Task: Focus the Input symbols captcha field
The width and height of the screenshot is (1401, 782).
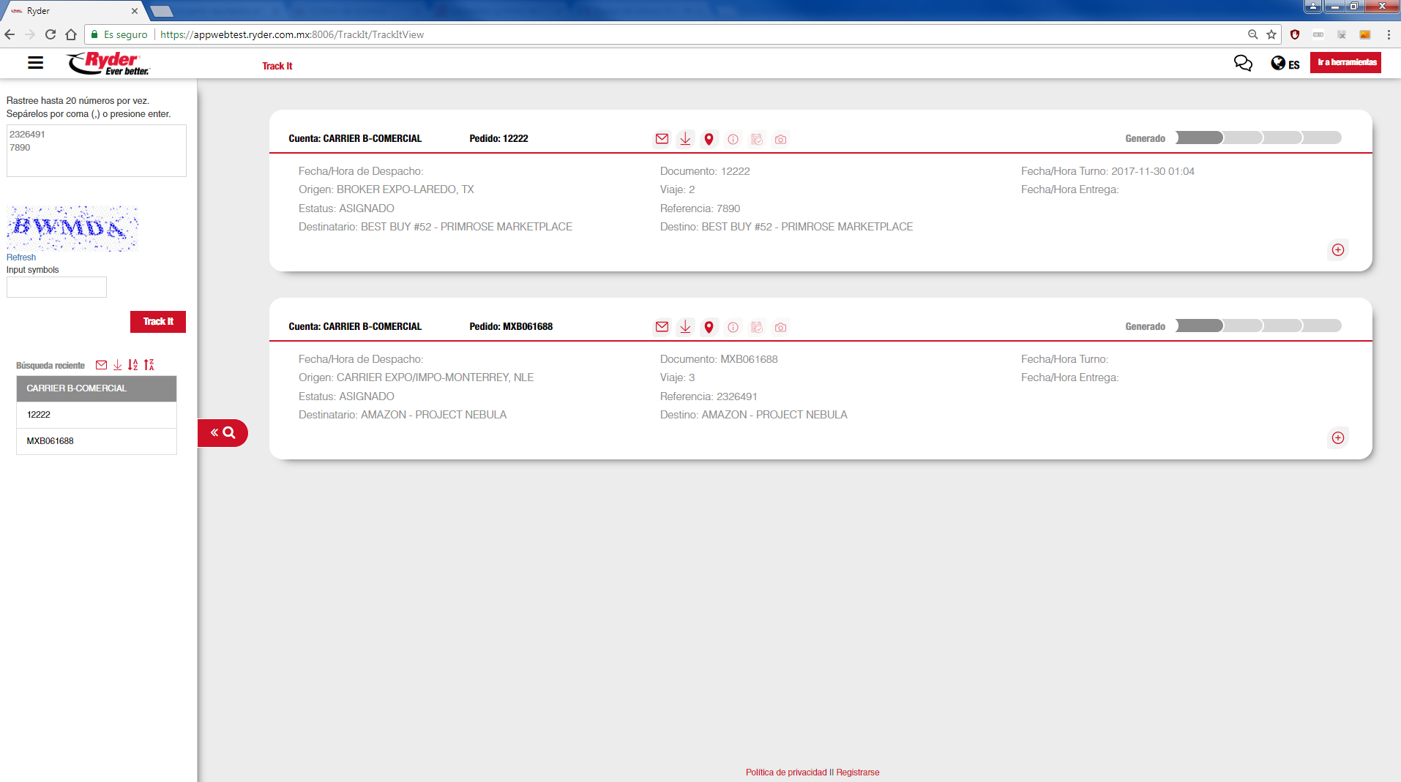Action: [x=56, y=287]
